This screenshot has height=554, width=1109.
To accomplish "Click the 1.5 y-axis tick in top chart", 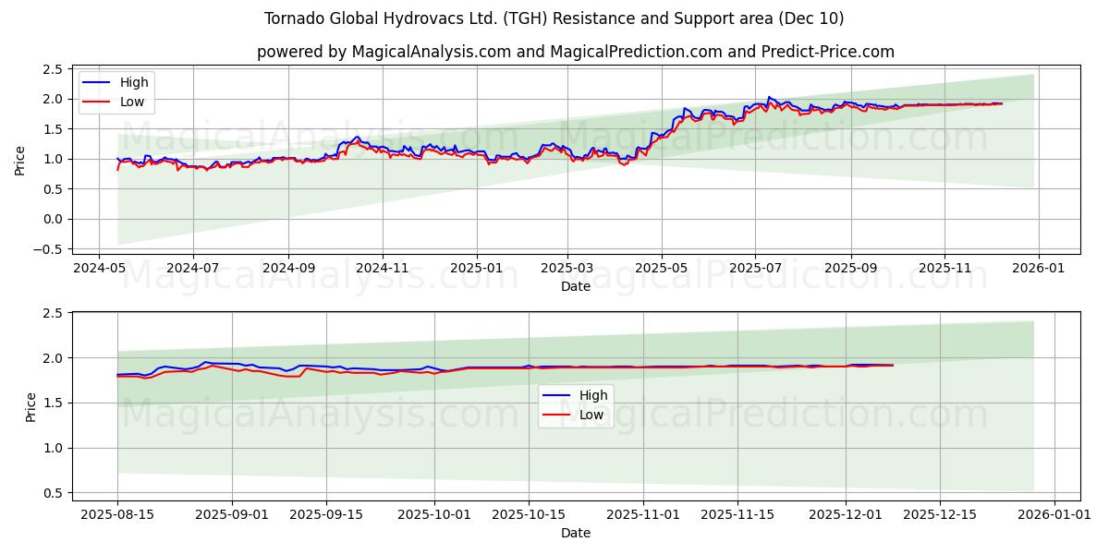I will 53,129.
